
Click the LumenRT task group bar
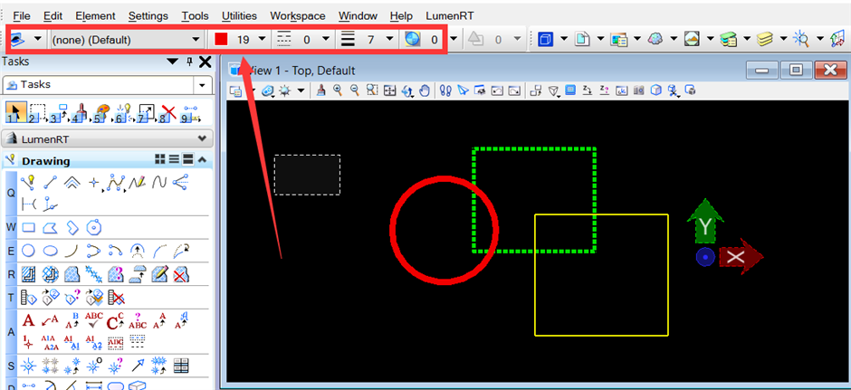click(x=106, y=138)
